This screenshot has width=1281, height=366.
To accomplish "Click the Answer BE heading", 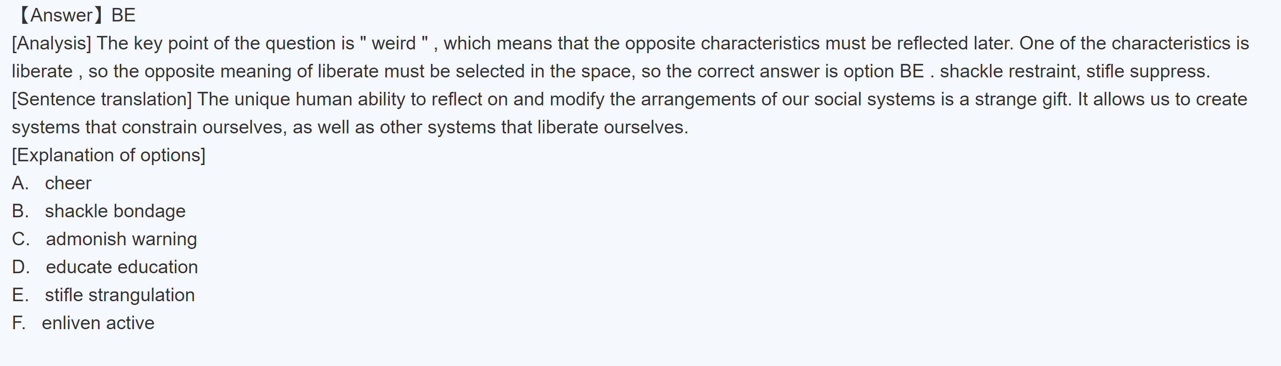I will click(x=76, y=15).
